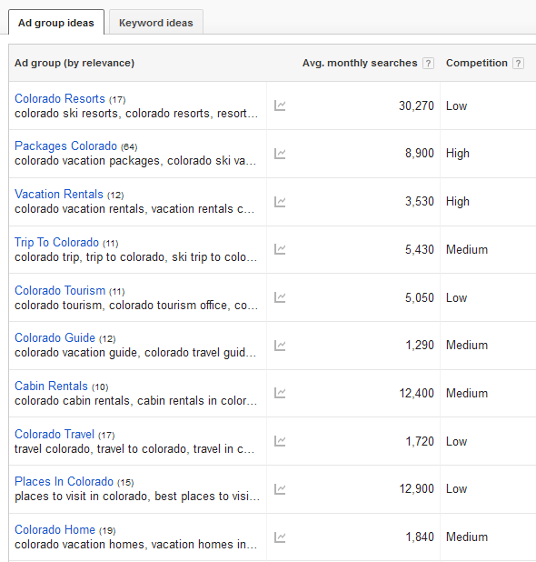The image size is (536, 562).
Task: Open trend chart icon for Colorado Travel
Action: coord(280,441)
